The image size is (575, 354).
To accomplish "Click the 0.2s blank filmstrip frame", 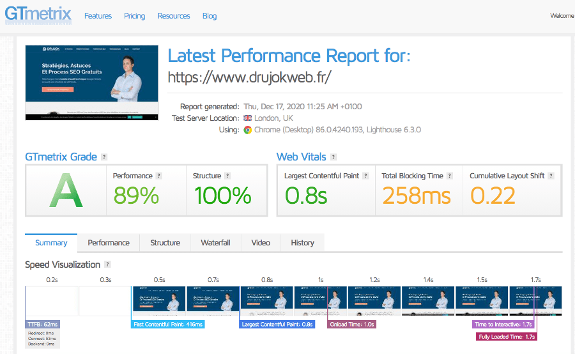I will tap(52, 301).
